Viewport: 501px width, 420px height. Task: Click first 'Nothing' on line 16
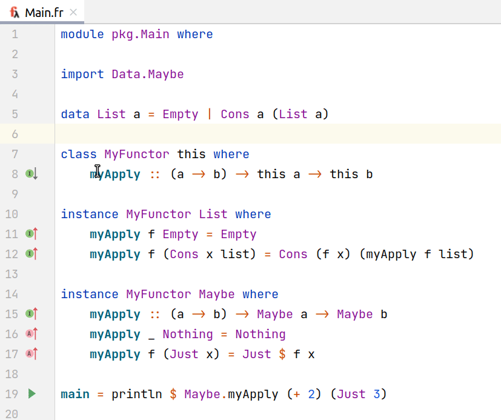coord(188,334)
